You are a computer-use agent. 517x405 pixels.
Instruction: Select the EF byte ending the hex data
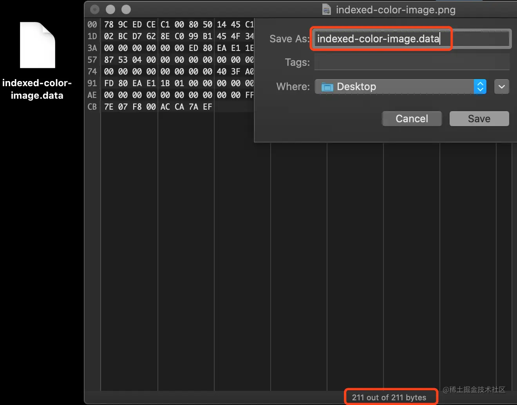pyautogui.click(x=207, y=107)
